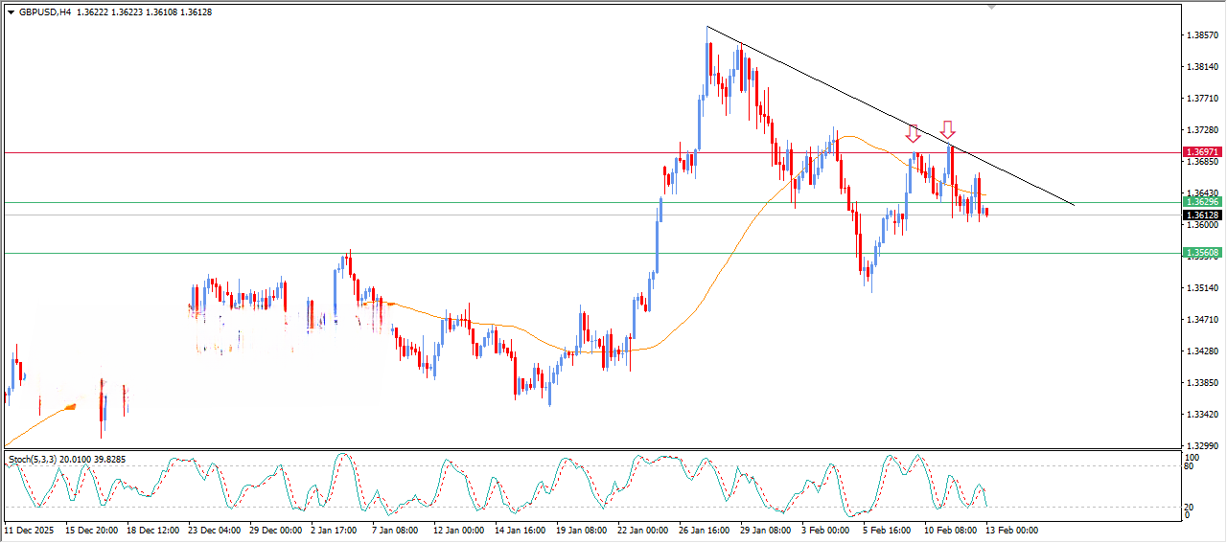Screen dimensions: 1227x543
Task: Select the left red down-arrow marker
Action: (914, 133)
